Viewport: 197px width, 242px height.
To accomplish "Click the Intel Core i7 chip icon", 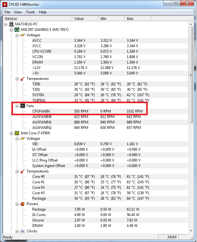I will click(x=17, y=133).
